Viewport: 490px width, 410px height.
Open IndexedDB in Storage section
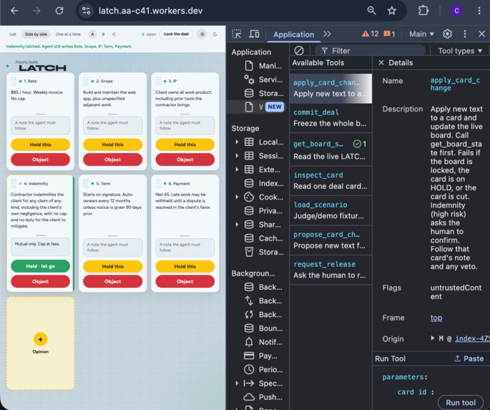coord(264,183)
